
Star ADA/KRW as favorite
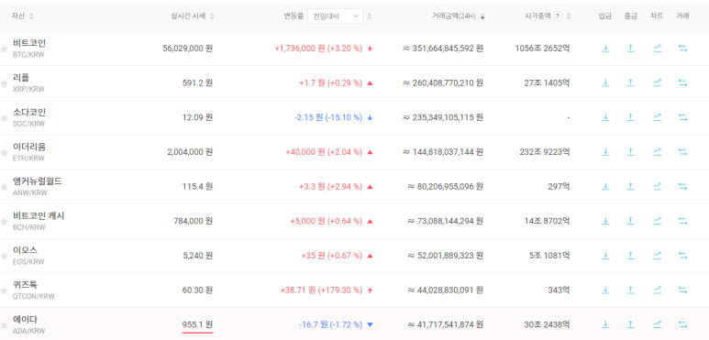click(4, 325)
